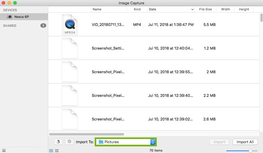Switch to list view icon
The width and height of the screenshot is (263, 153).
(x=51, y=151)
